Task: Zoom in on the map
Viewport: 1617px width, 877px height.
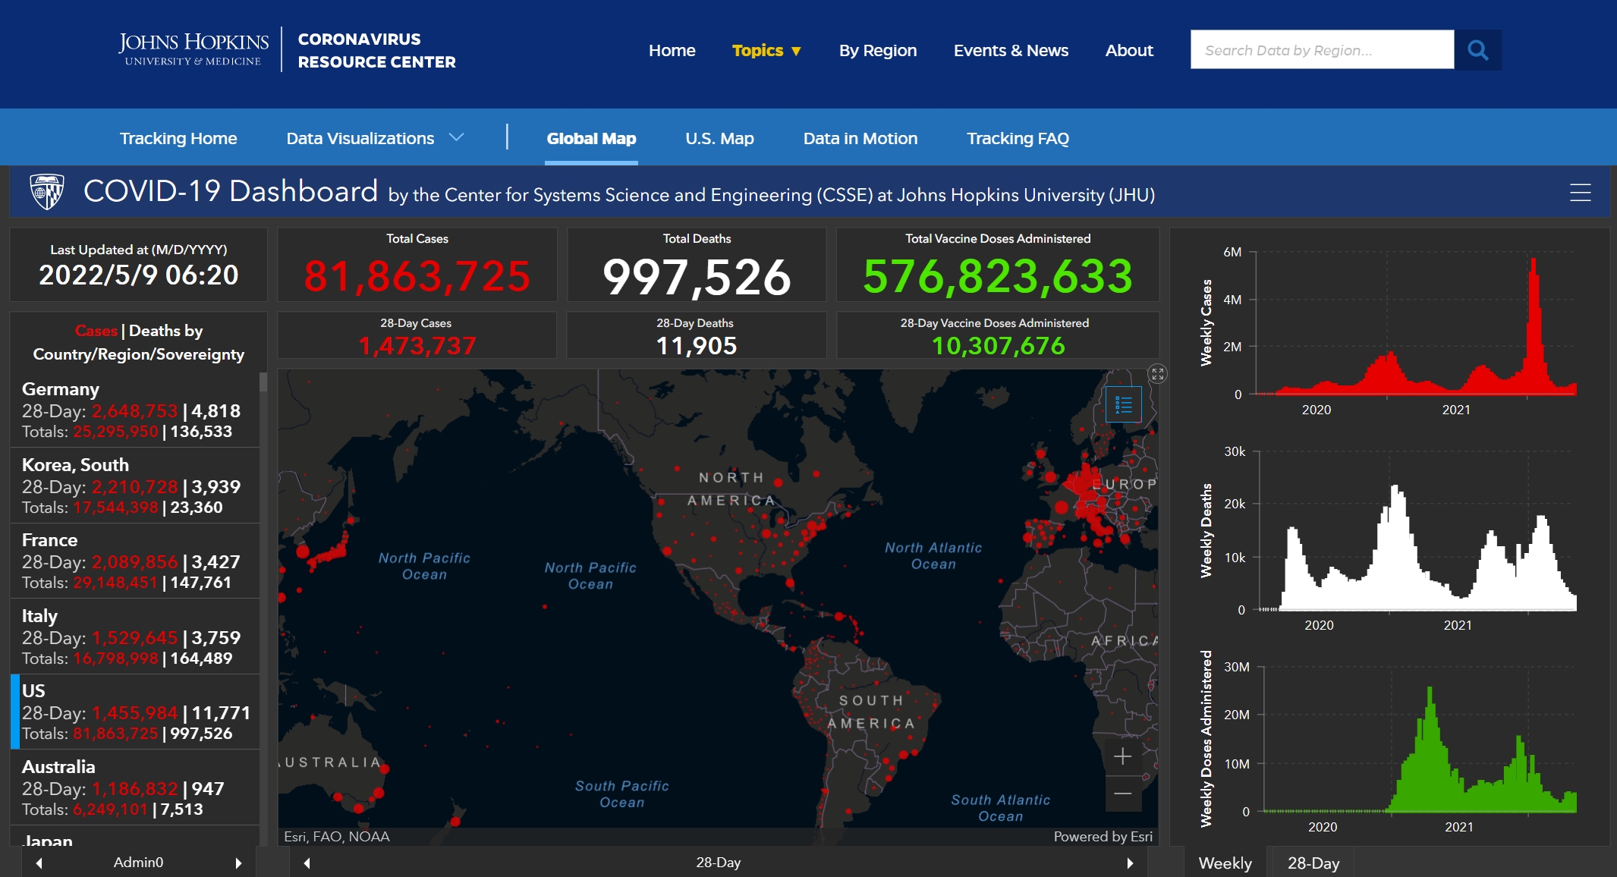Action: [1122, 756]
